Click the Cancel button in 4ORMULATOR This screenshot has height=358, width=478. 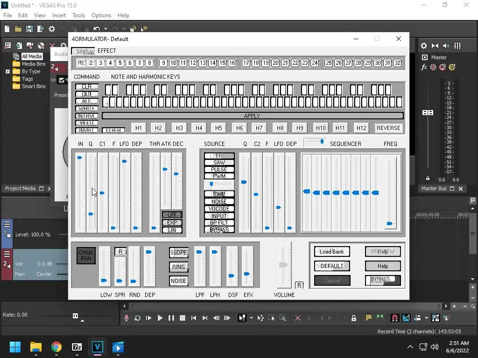click(x=332, y=280)
